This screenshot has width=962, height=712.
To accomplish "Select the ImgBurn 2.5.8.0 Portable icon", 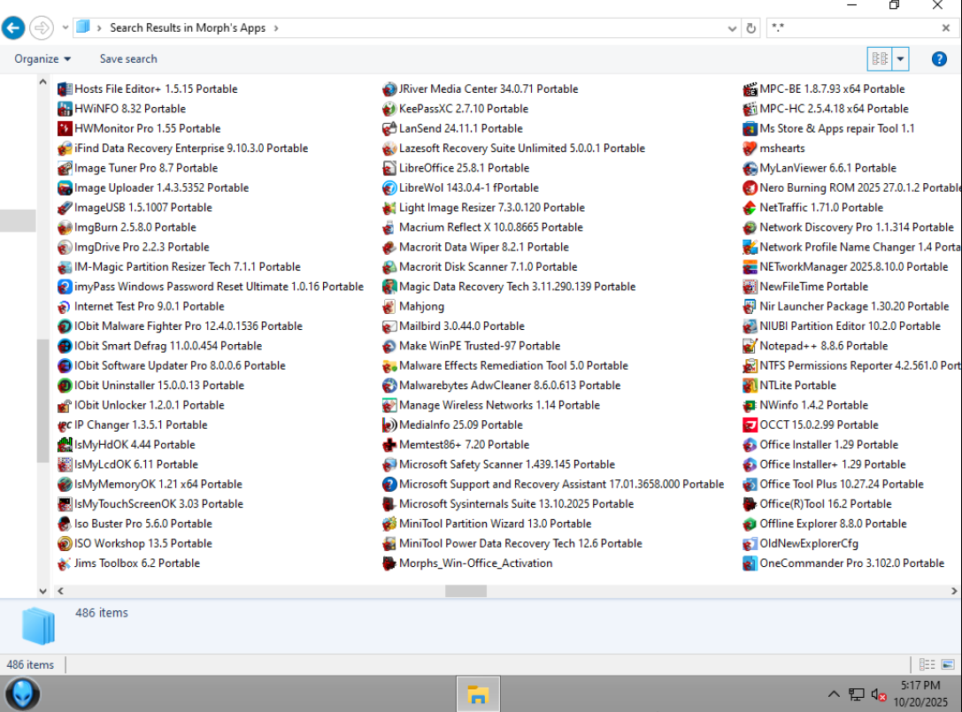I will 65,227.
